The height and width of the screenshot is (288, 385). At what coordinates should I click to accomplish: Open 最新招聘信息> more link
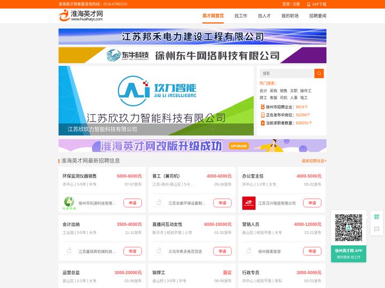tap(314, 161)
